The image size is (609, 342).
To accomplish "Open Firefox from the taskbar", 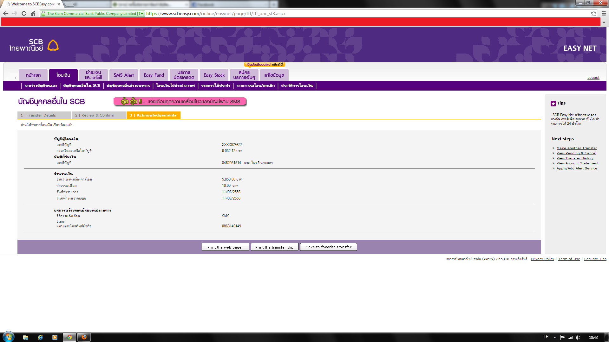I will click(84, 337).
